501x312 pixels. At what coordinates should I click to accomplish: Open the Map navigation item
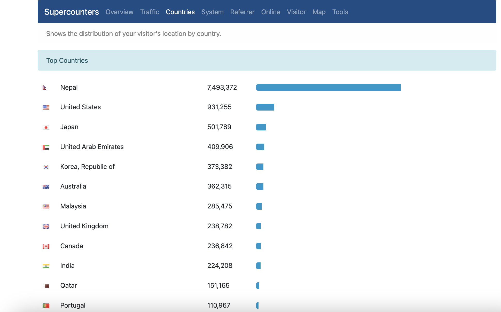coord(319,12)
